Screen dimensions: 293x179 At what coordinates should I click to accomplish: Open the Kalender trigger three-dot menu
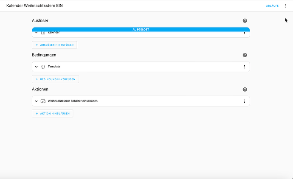pyautogui.click(x=244, y=33)
